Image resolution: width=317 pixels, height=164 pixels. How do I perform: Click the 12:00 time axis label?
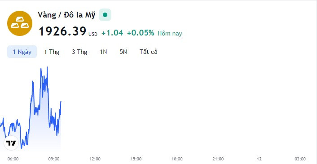pos(95,159)
